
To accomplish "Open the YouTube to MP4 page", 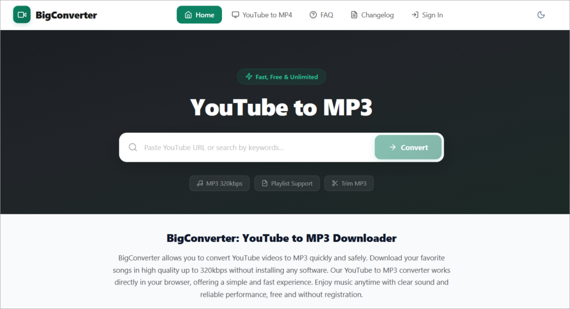I will point(262,15).
